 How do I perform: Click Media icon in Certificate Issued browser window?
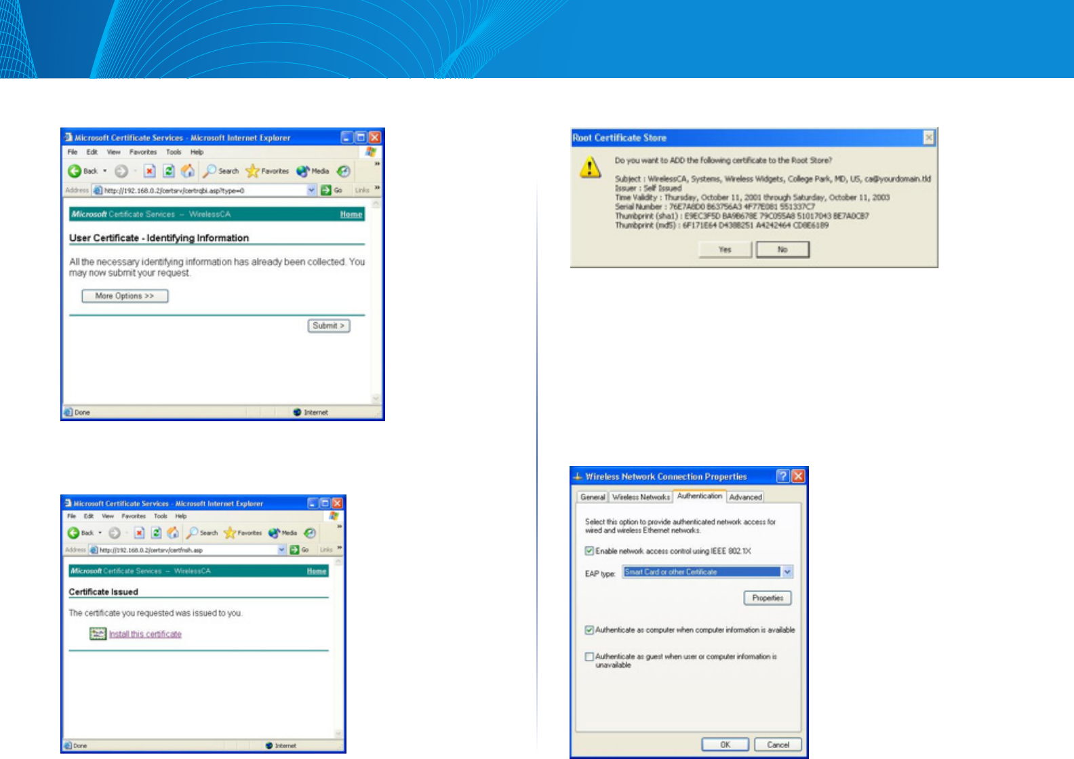[x=275, y=533]
